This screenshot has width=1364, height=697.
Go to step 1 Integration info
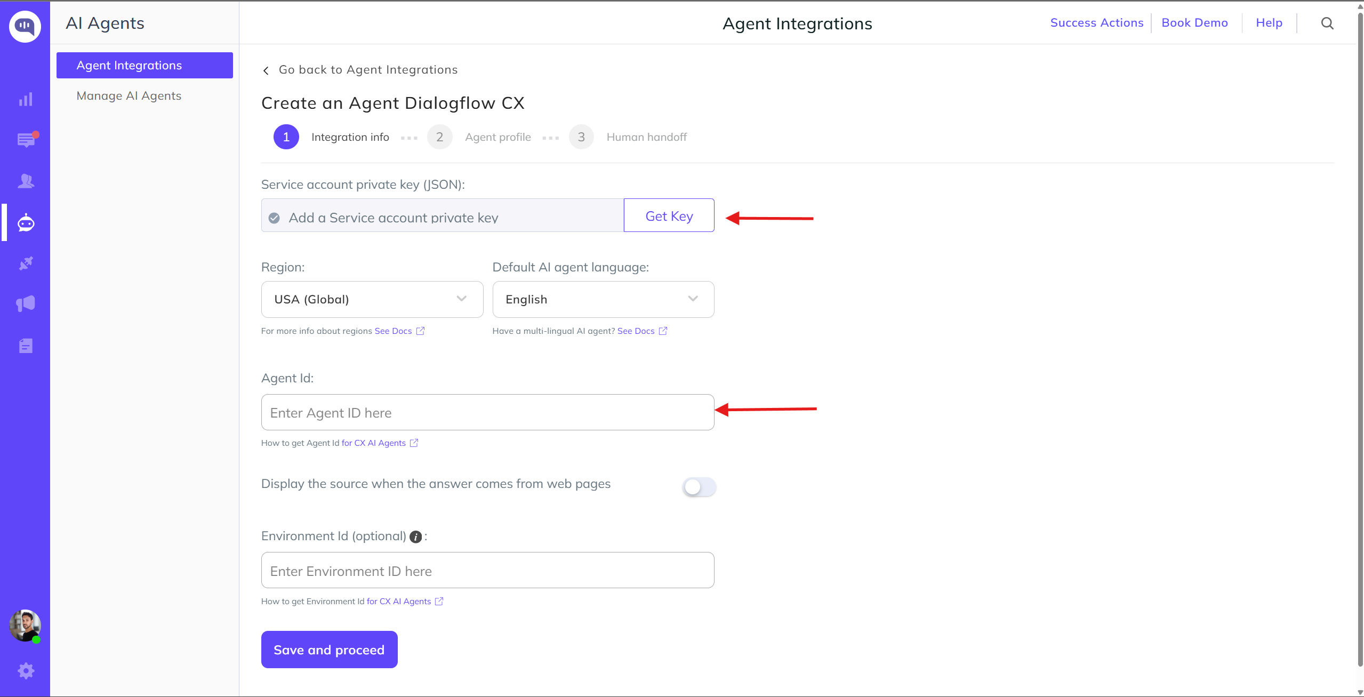(x=331, y=137)
